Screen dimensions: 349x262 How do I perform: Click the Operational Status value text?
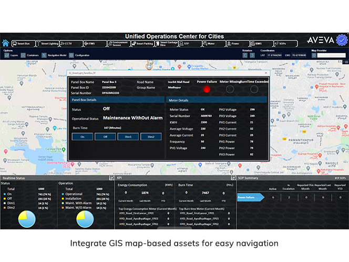pos(132,118)
